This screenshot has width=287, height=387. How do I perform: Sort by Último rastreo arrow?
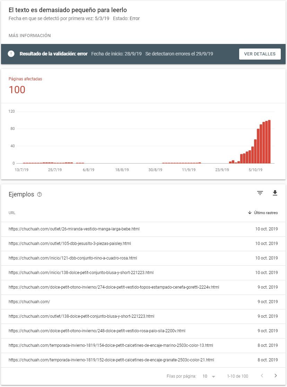[250, 213]
